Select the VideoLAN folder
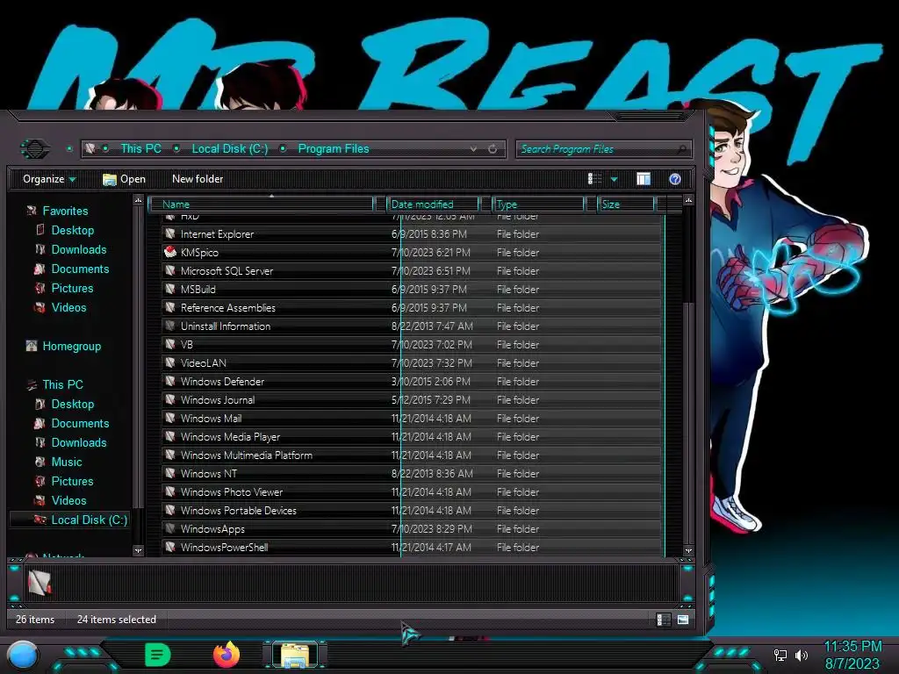Screen dimensions: 899x674 pyautogui.click(x=411, y=362)
